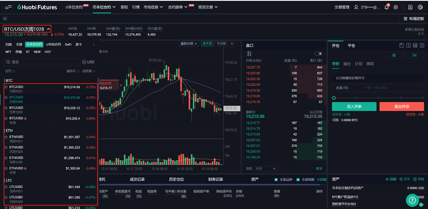
Task: Toggle the order book switch
Action: [318, 54]
